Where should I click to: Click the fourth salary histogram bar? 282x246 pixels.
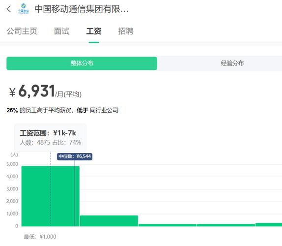point(226,225)
